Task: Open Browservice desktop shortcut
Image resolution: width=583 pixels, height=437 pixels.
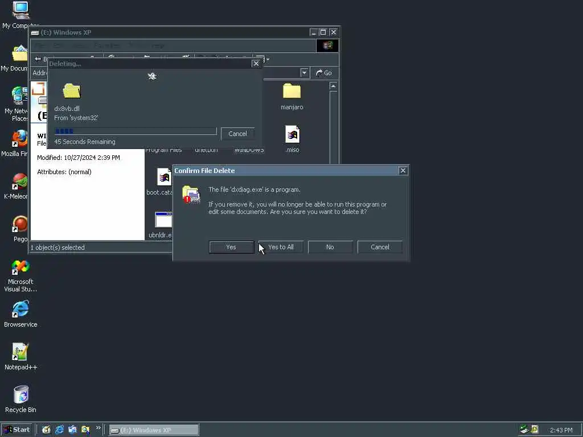Action: [20, 314]
